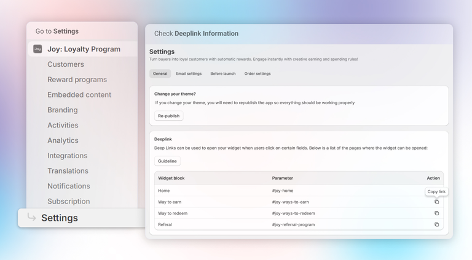Select Integrations from the sidebar
The height and width of the screenshot is (260, 472).
68,156
